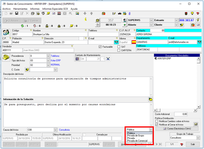Open the Informes Especiales GCK menu

(55, 9)
